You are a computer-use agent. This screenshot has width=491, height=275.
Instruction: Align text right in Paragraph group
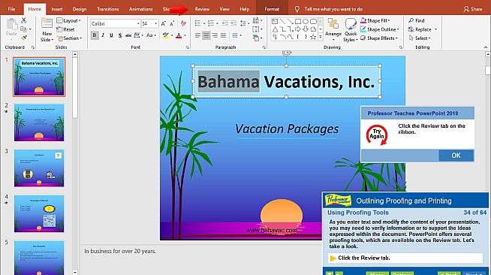click(215, 35)
